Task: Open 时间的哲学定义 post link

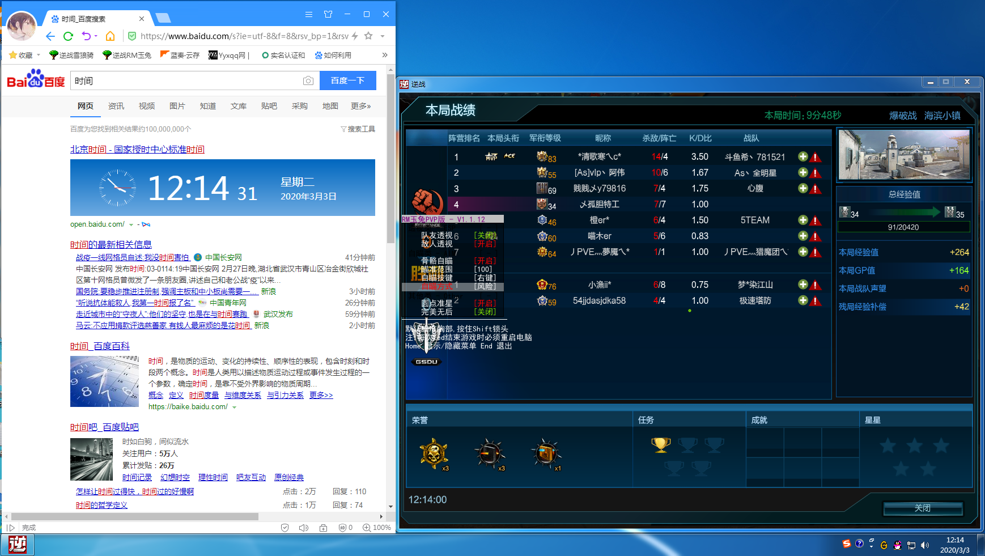Action: tap(101, 505)
